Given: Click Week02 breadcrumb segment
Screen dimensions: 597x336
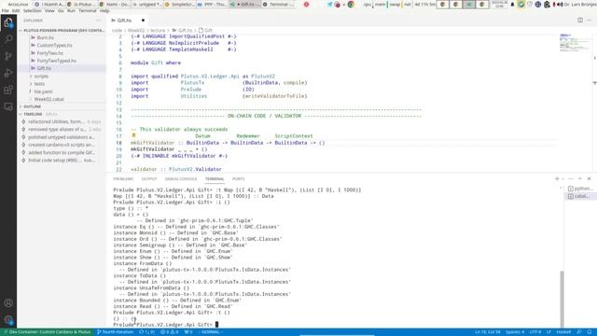Looking at the screenshot, I should 136,30.
